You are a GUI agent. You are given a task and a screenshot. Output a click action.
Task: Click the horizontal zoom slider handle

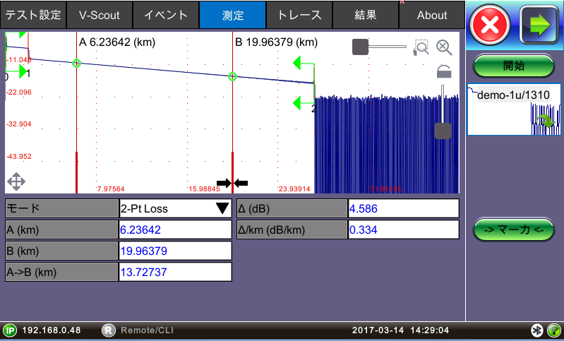(x=360, y=47)
